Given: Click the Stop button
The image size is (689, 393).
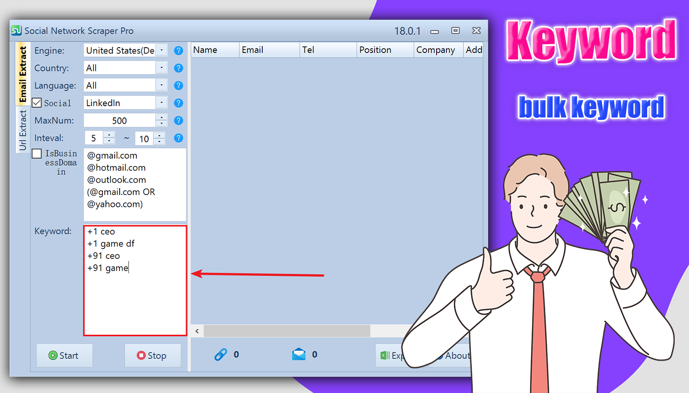Looking at the screenshot, I should [x=153, y=355].
